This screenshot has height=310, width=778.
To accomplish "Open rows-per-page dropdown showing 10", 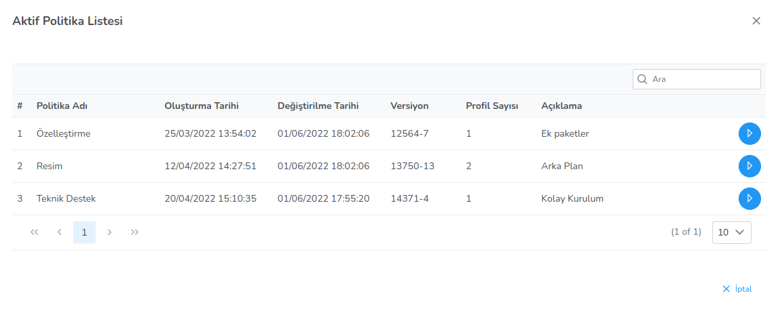I will [732, 232].
